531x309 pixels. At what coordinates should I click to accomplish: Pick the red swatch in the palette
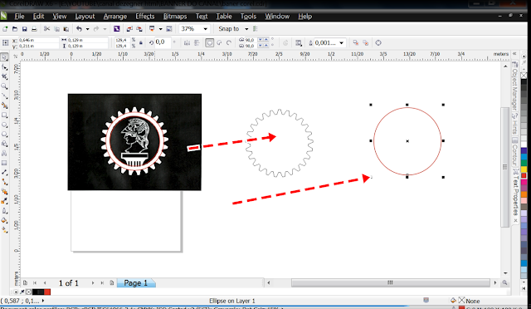pos(524,175)
